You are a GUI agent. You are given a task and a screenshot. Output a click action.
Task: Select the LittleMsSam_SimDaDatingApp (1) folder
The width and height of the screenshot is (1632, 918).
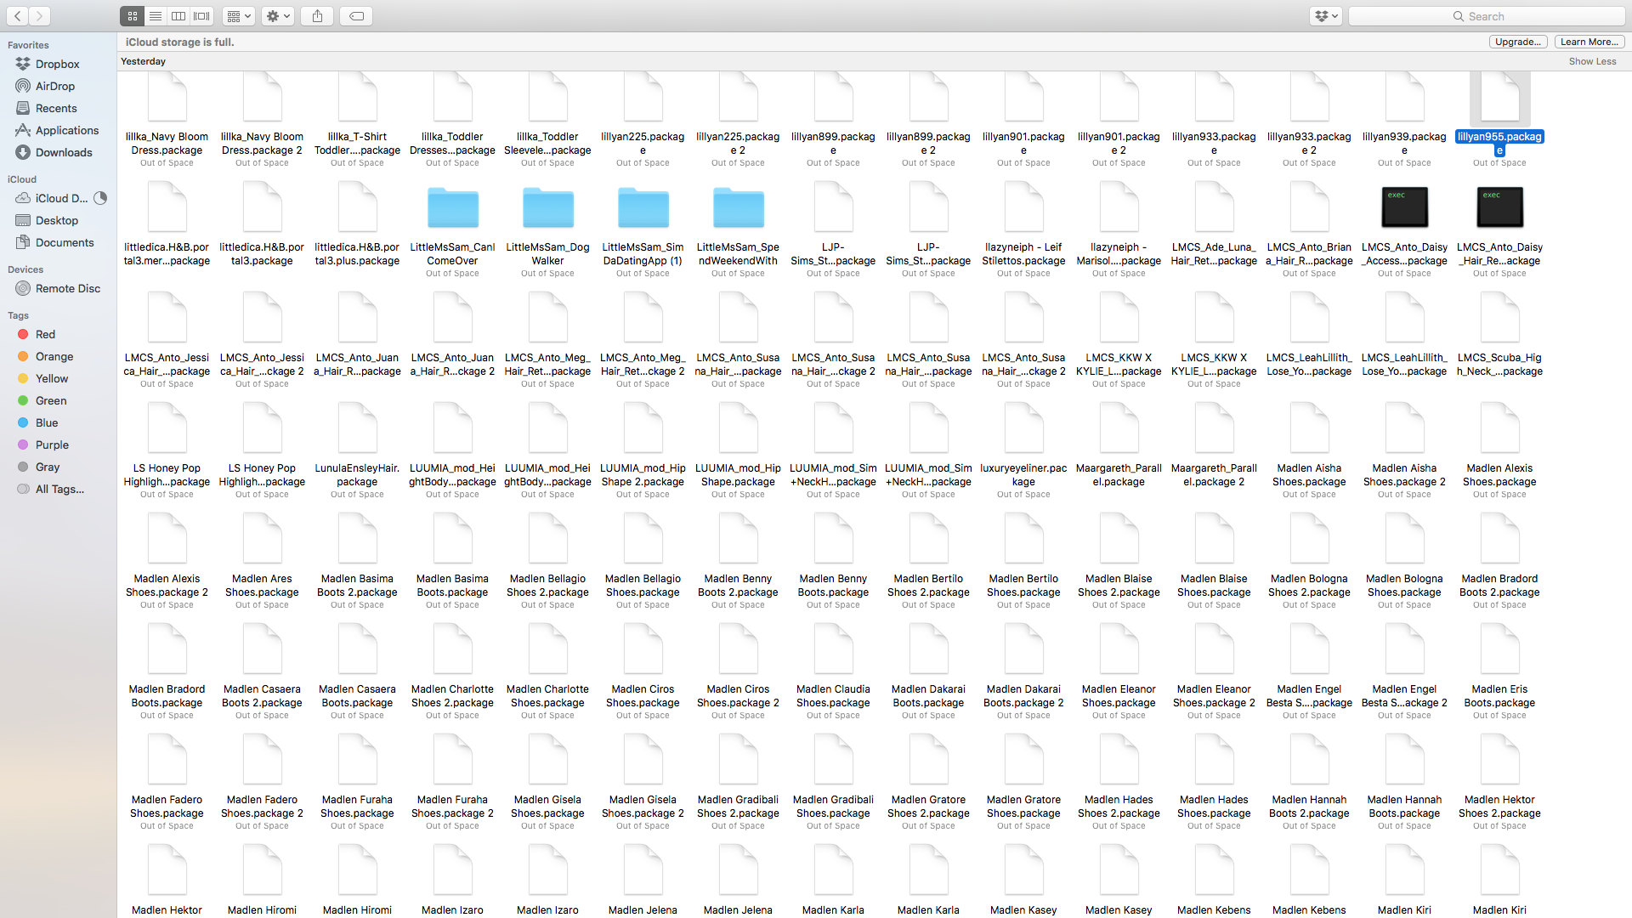pos(643,208)
